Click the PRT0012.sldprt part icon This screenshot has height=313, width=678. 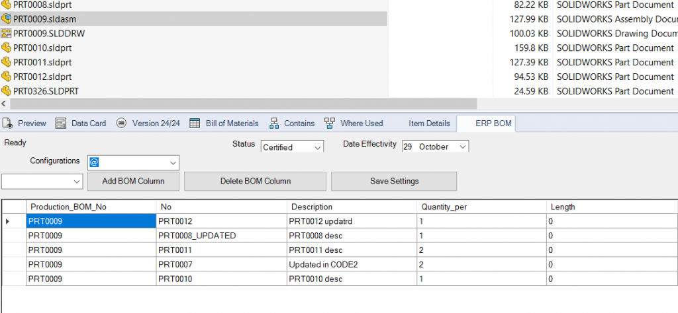(x=7, y=77)
